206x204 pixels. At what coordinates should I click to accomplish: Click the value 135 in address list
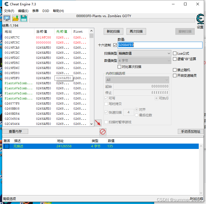[x=110, y=146]
